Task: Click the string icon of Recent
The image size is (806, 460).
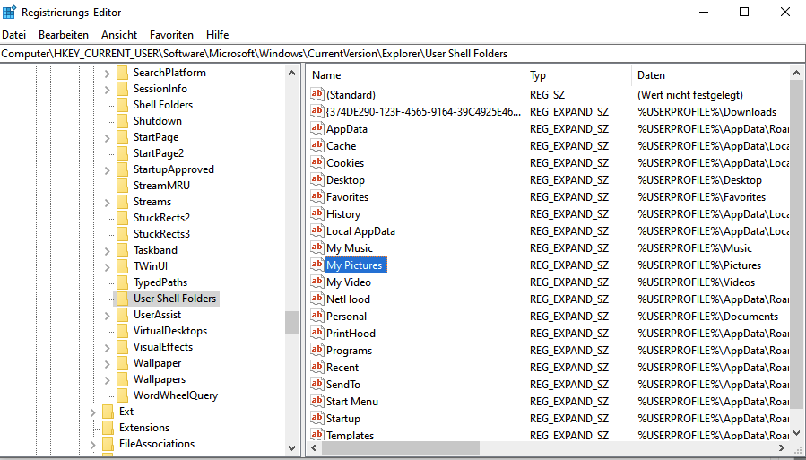Action: click(317, 367)
